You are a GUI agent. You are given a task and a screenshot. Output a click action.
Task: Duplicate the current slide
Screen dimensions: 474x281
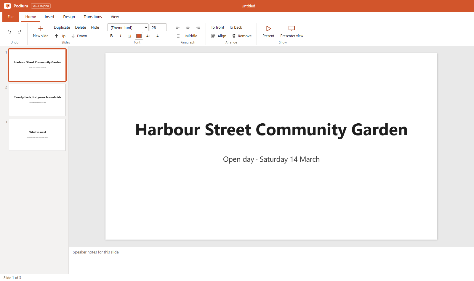tap(62, 27)
